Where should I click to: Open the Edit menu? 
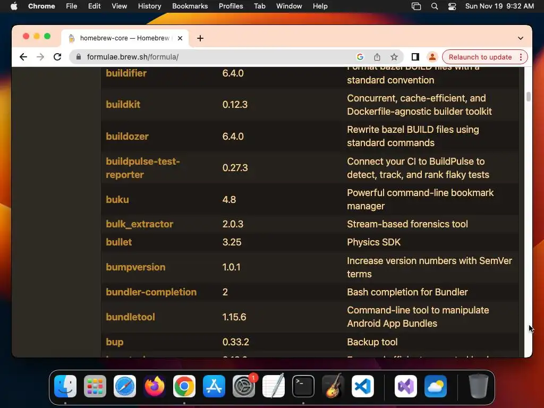pyautogui.click(x=94, y=6)
